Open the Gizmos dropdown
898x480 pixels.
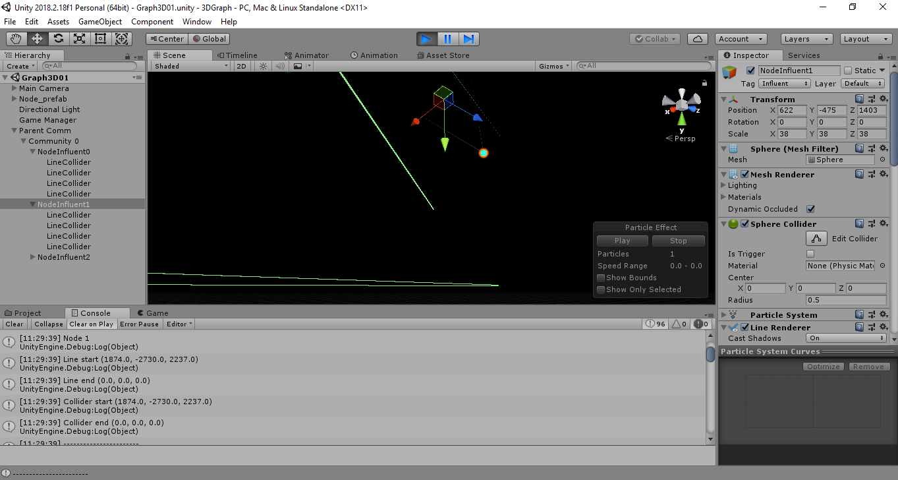point(554,66)
